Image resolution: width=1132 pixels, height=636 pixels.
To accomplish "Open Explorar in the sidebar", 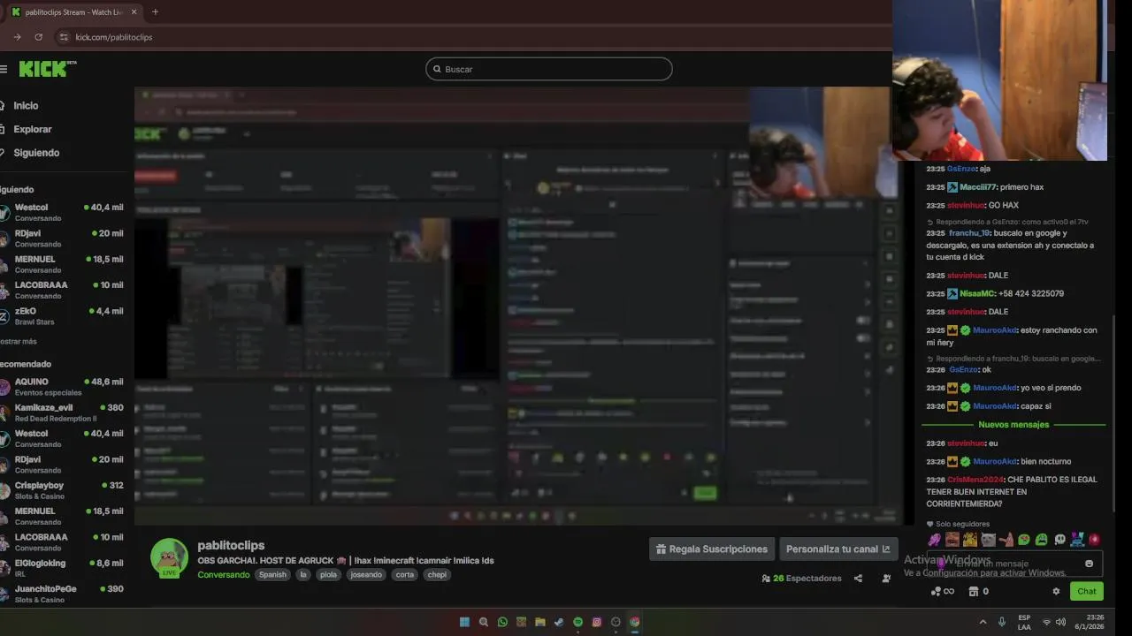I will tap(32, 129).
